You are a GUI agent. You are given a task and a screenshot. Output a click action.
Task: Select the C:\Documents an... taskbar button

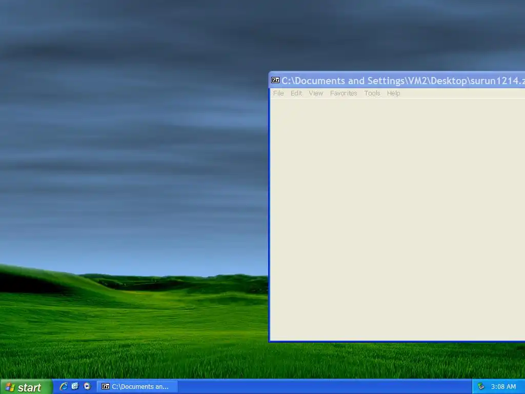tap(137, 387)
